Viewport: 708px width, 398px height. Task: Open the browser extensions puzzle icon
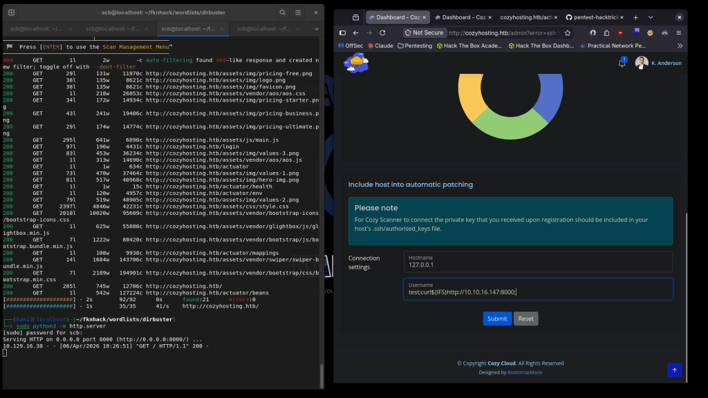(606, 32)
